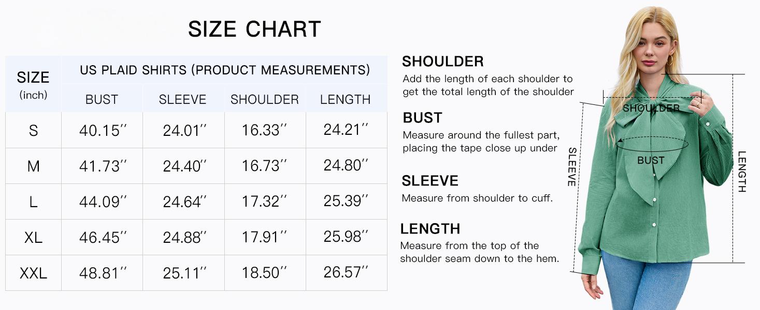Click the SHOULDER heading in the measuring guide
The image size is (760, 310).
[443, 61]
